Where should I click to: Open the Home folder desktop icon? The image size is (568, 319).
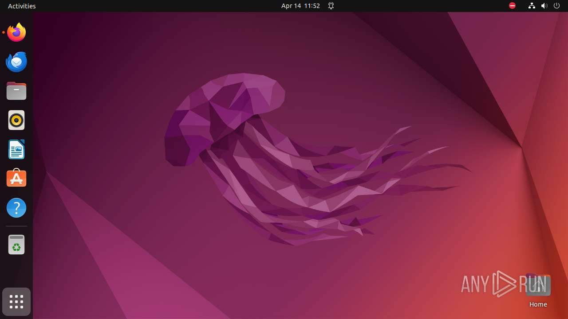[x=538, y=291]
